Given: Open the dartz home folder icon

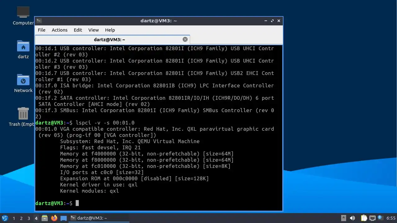Looking at the screenshot, I should point(23,49).
